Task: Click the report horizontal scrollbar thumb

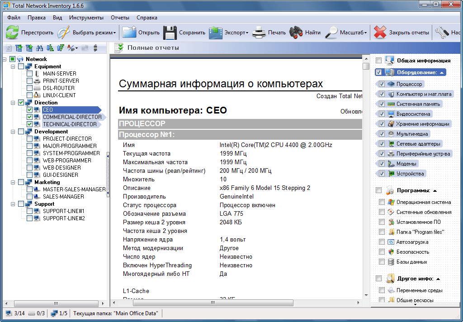Action: click(213, 303)
